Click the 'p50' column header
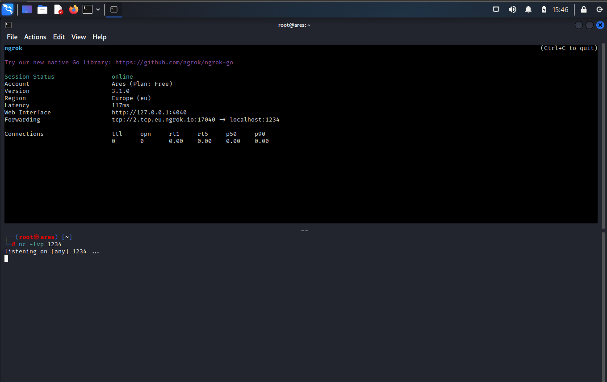 [231, 134]
